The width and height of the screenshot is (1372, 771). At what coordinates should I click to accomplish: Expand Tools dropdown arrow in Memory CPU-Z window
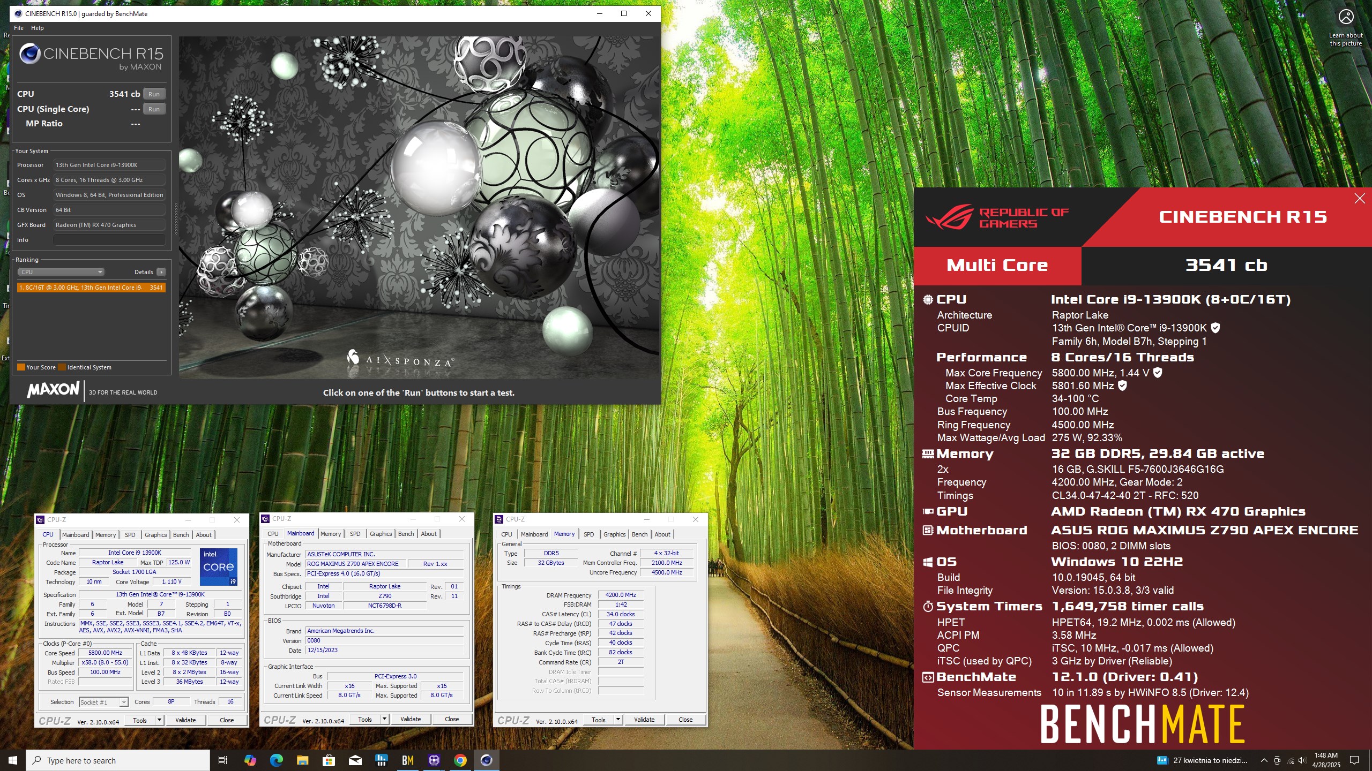click(x=618, y=720)
